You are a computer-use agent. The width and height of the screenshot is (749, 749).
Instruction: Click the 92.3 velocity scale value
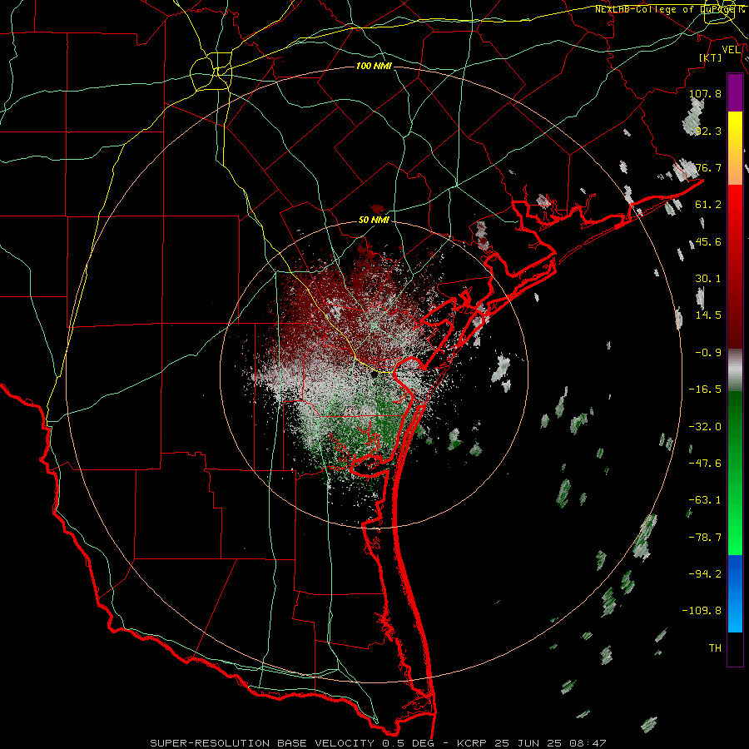[708, 131]
